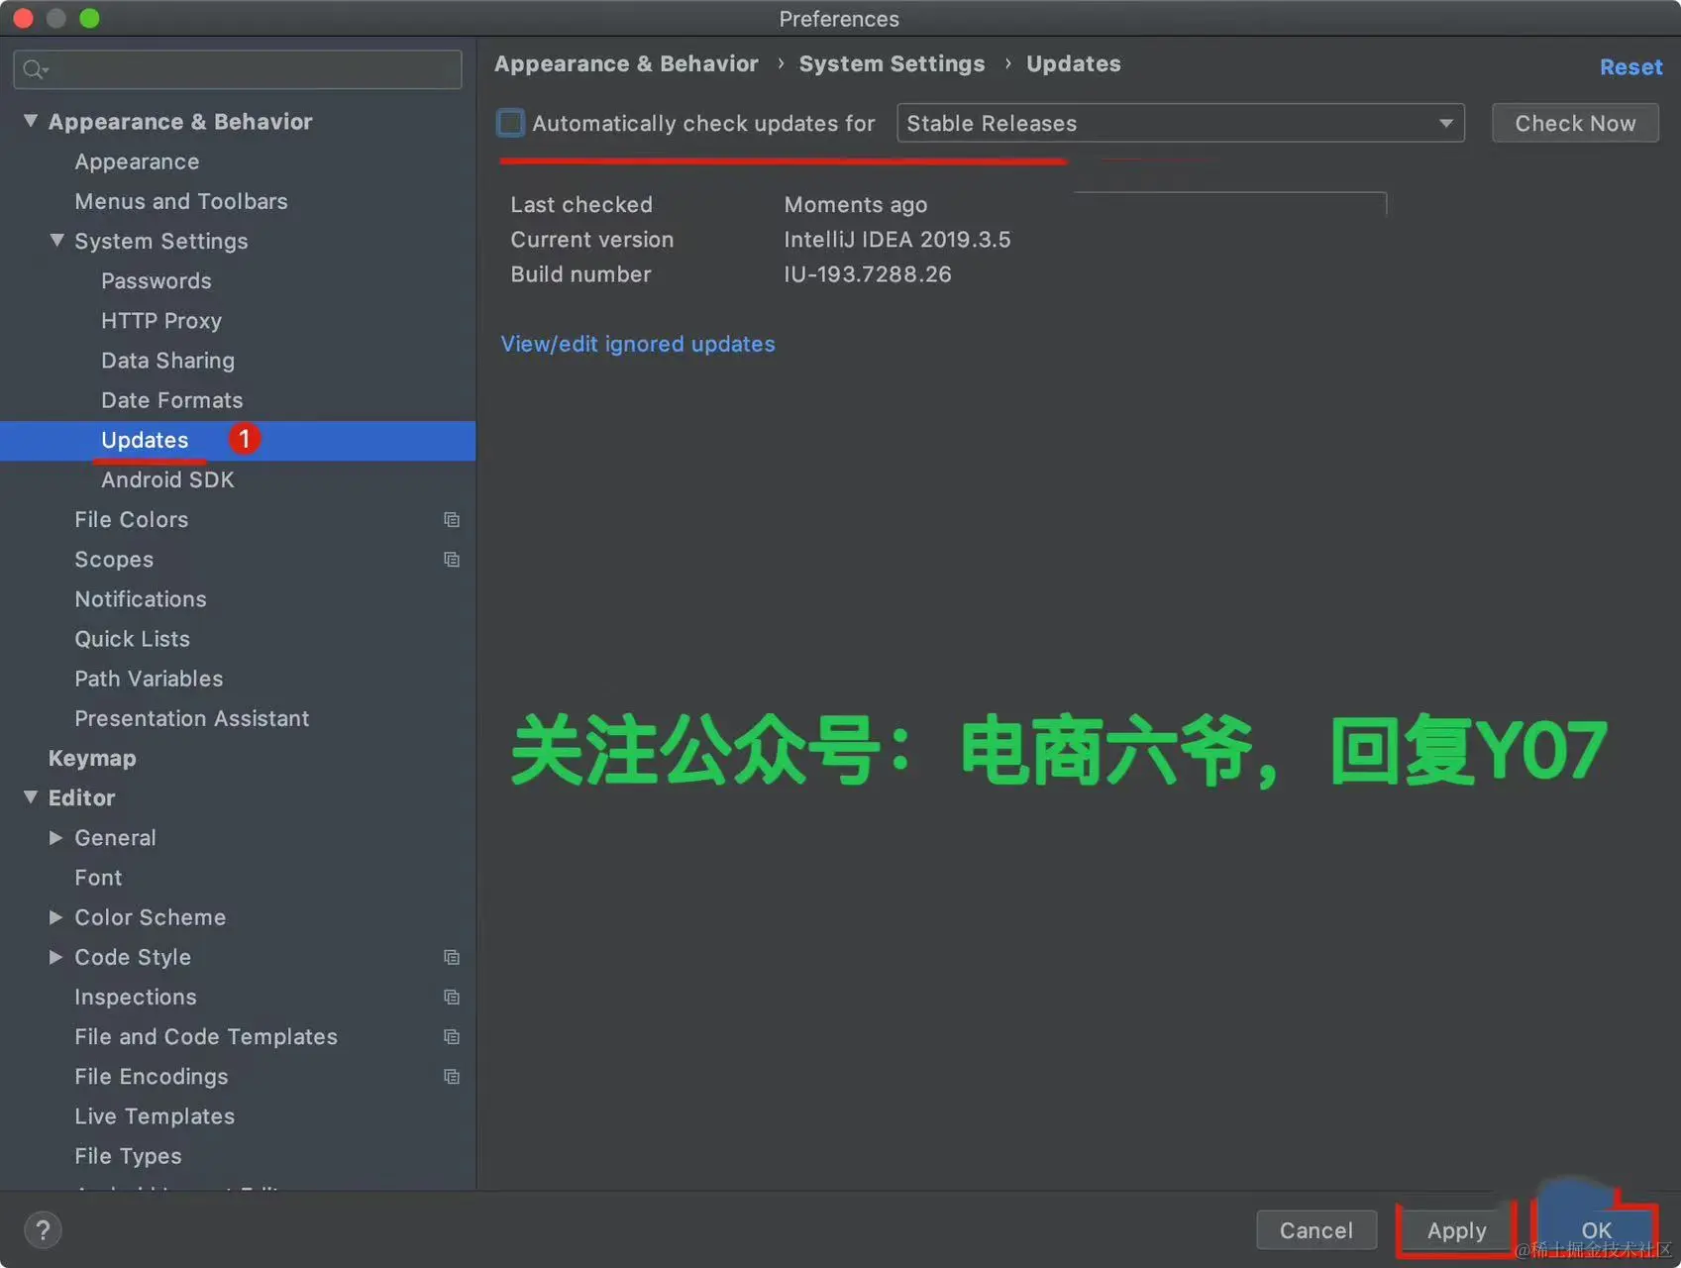1681x1268 pixels.
Task: Click the Apply button
Action: tap(1457, 1230)
